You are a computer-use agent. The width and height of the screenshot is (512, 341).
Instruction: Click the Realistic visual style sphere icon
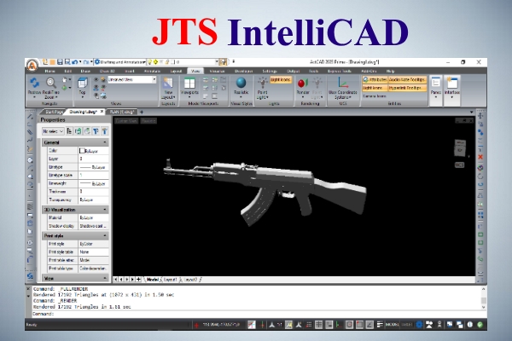(x=241, y=83)
